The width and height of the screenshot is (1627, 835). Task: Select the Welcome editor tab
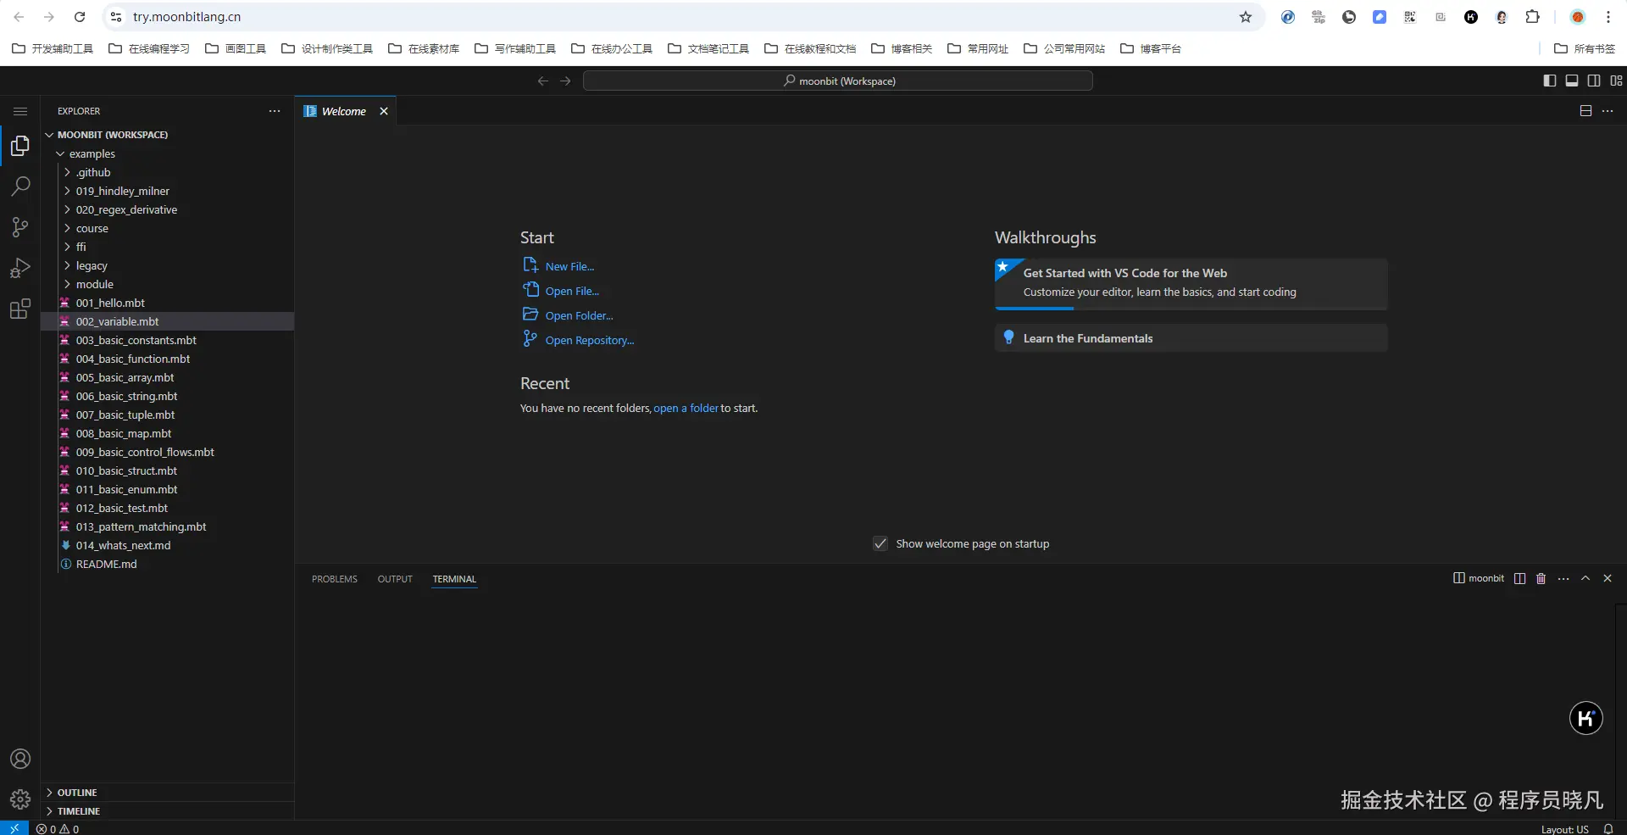(x=345, y=111)
